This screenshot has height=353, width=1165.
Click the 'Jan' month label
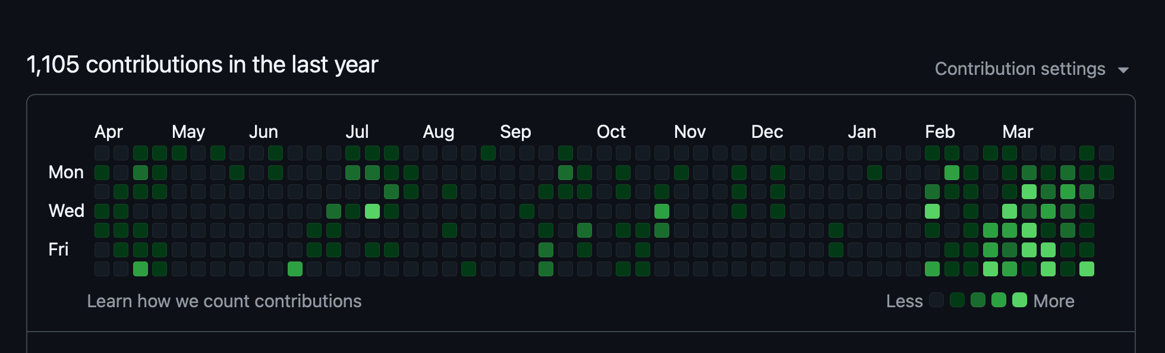click(x=862, y=132)
